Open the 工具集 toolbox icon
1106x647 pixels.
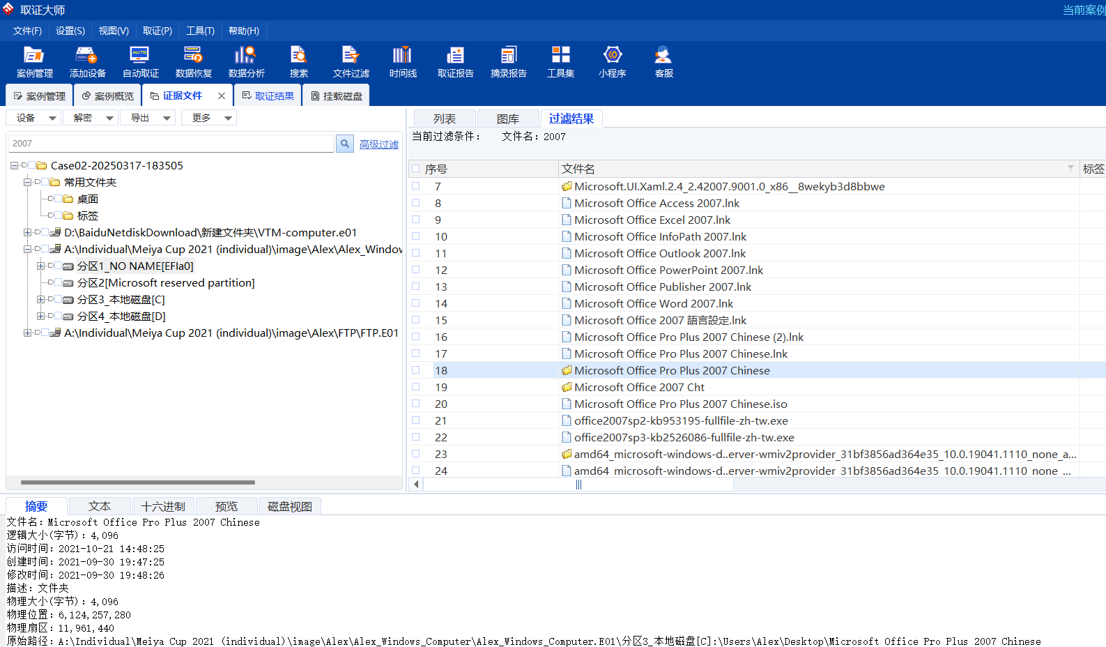pos(560,61)
